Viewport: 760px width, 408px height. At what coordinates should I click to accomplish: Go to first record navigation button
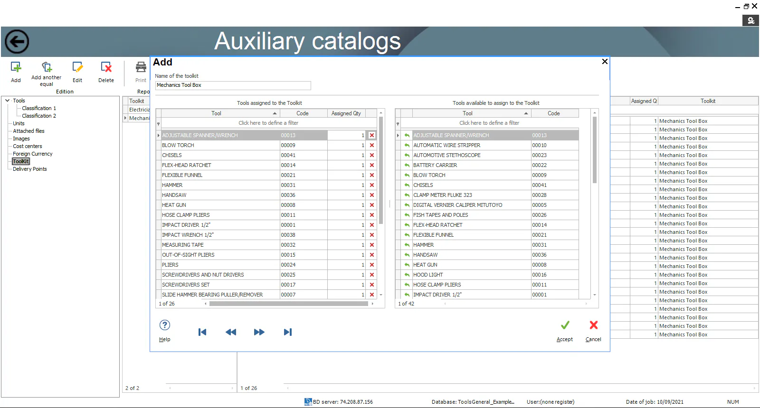click(x=202, y=332)
